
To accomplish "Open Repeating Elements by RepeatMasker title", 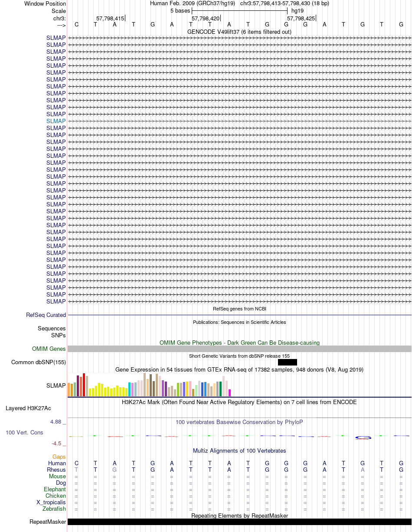I will 239,516.
